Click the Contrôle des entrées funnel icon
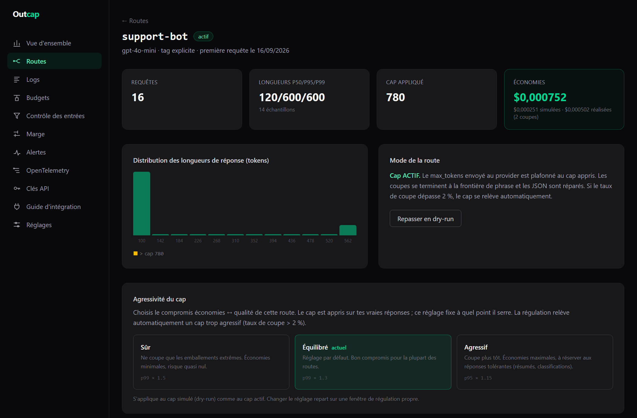637x418 pixels. click(x=17, y=116)
